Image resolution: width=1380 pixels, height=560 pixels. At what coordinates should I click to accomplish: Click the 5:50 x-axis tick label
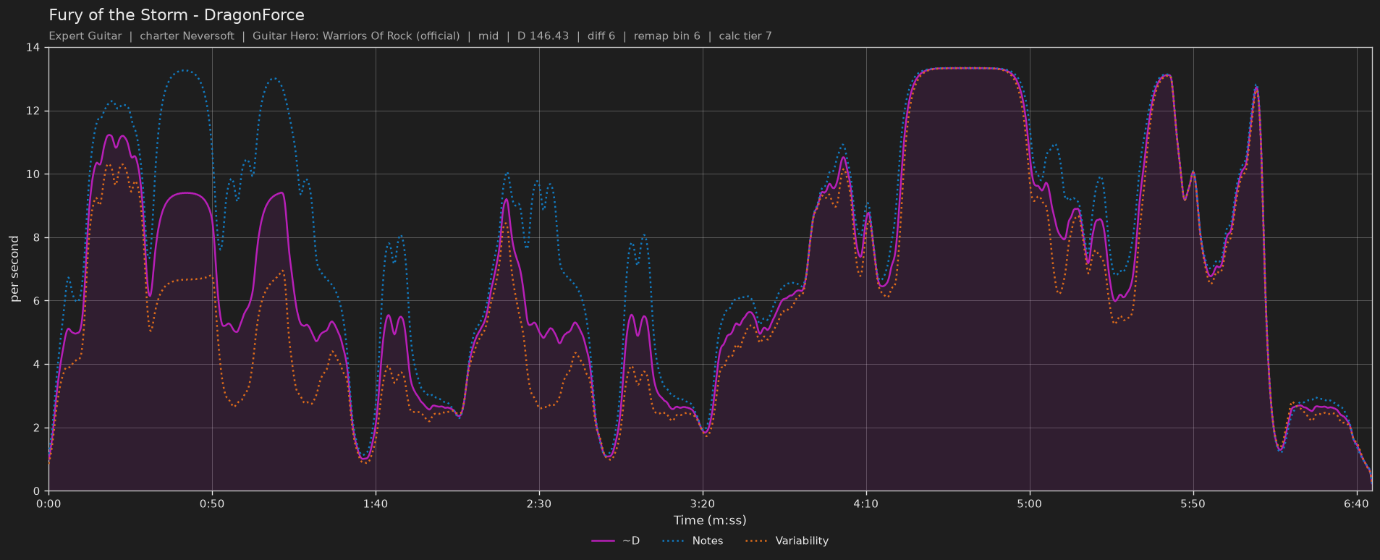coord(1193,504)
